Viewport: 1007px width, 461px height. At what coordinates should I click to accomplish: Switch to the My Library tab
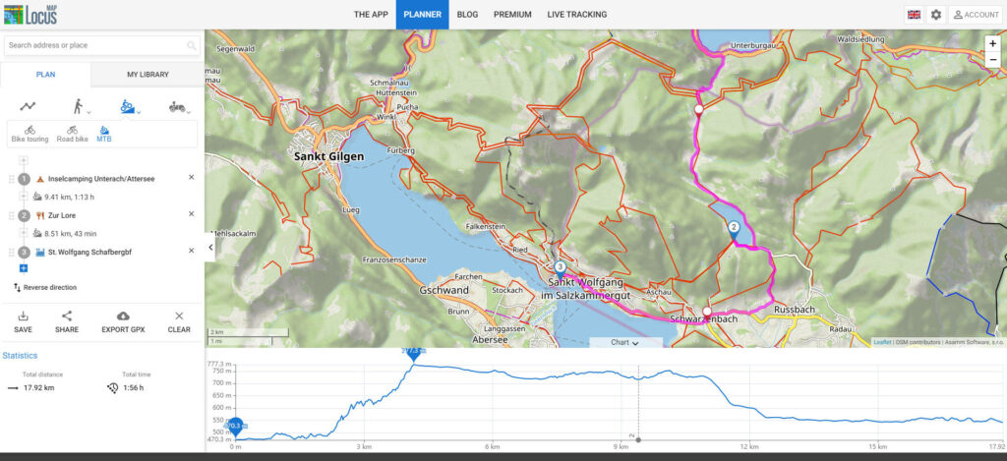coord(148,75)
